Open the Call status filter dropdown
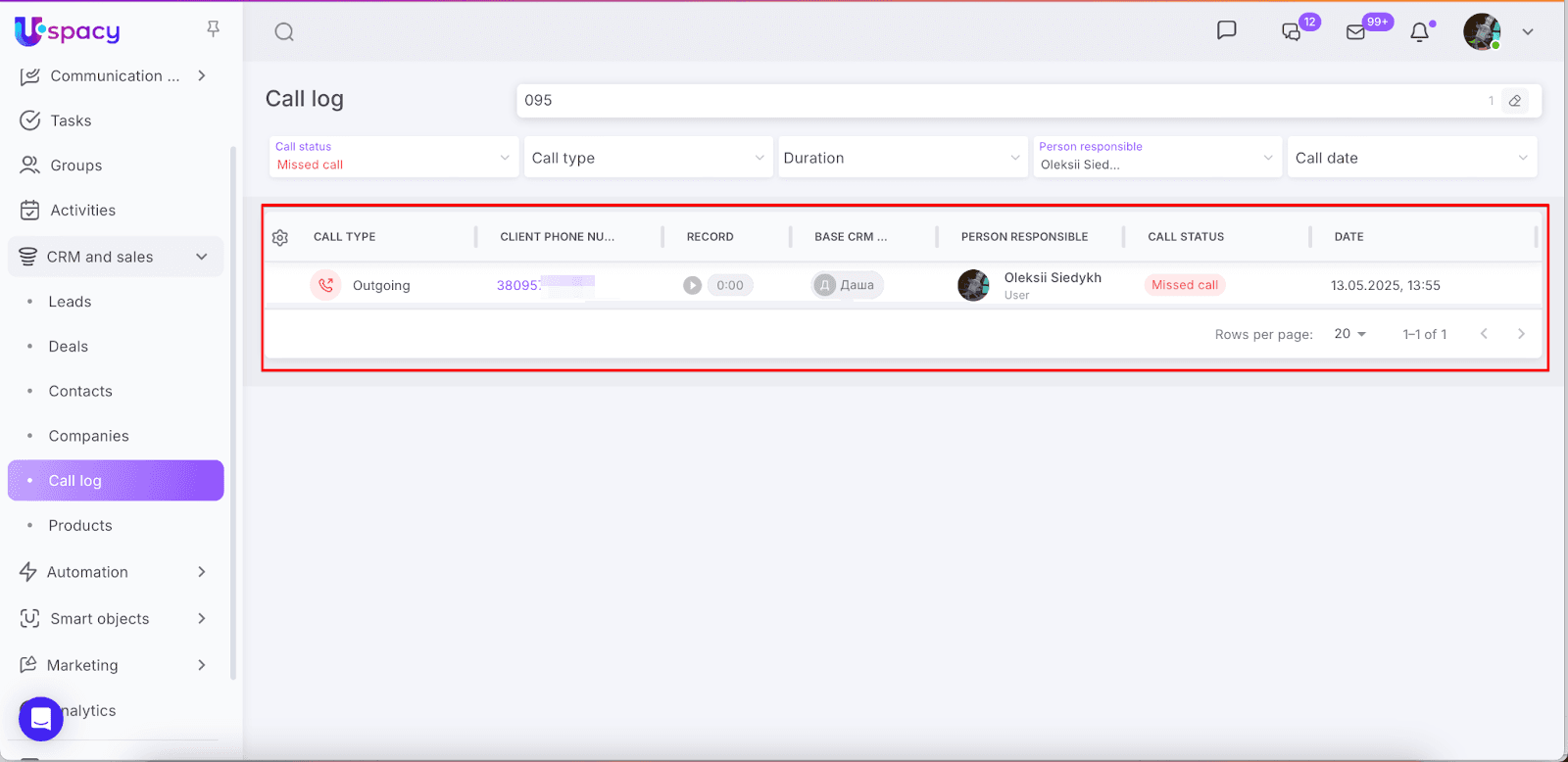1568x762 pixels. click(x=393, y=157)
